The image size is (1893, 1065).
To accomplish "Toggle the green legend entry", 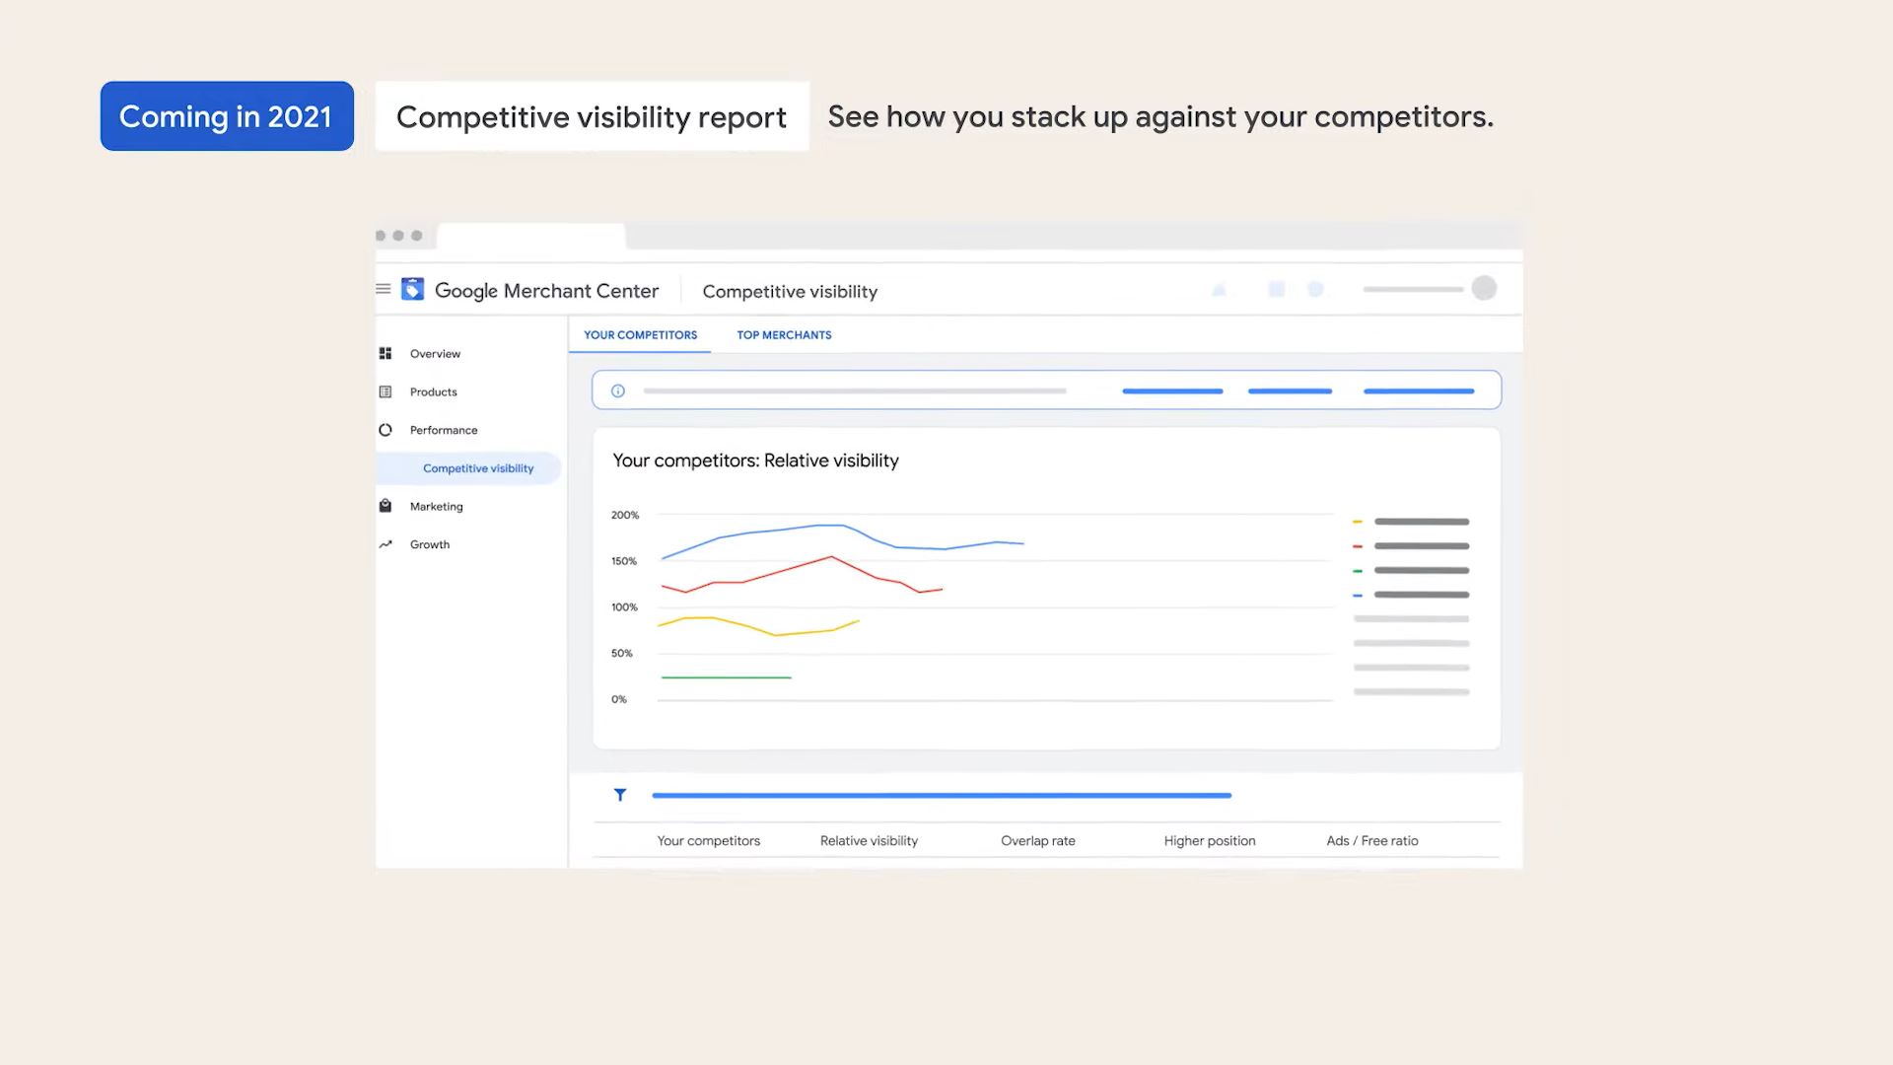I will pyautogui.click(x=1411, y=571).
